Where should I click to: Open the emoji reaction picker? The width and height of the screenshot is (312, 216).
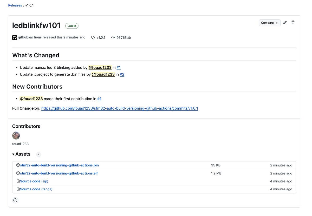pos(15,200)
